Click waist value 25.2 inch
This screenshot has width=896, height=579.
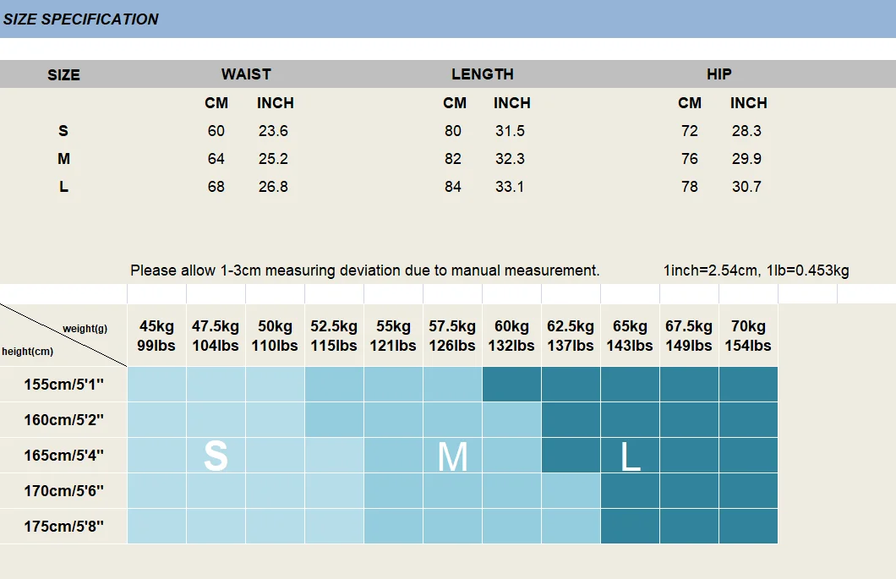click(273, 159)
